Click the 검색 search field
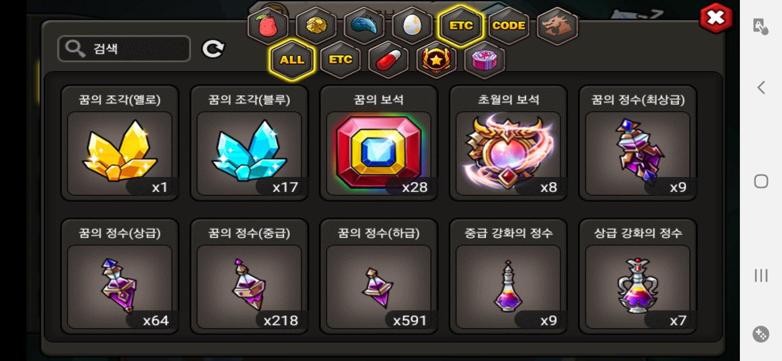Image resolution: width=782 pixels, height=361 pixels. click(x=124, y=49)
